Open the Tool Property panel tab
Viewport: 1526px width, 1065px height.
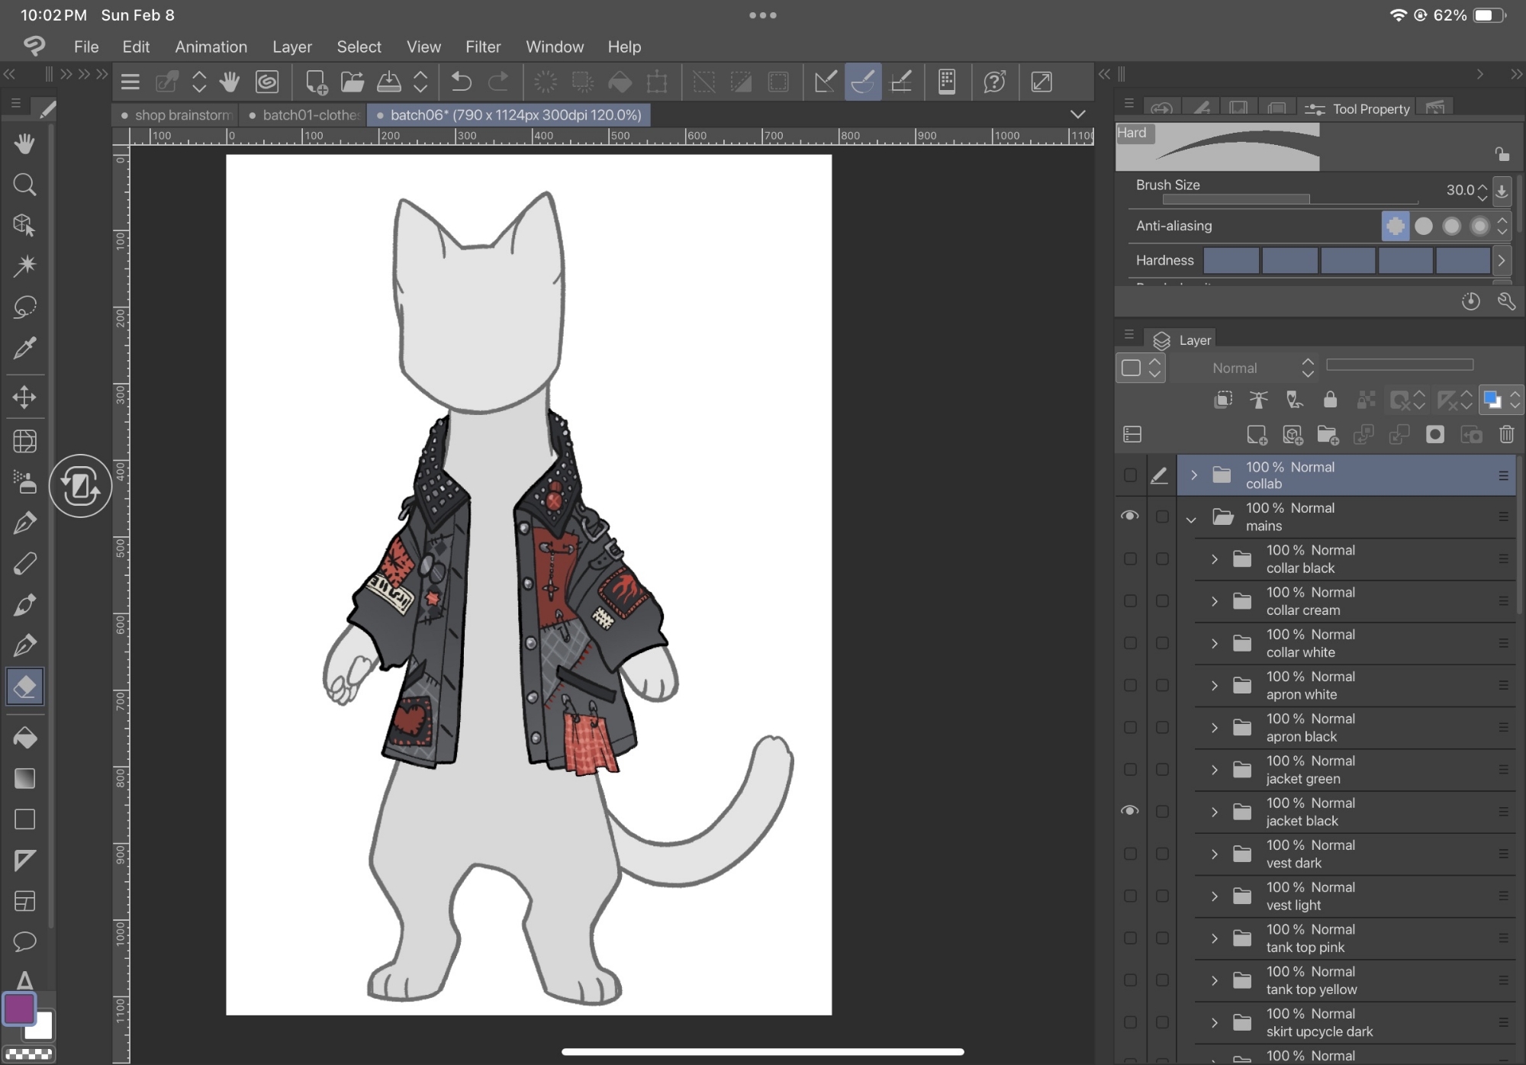[1360, 109]
